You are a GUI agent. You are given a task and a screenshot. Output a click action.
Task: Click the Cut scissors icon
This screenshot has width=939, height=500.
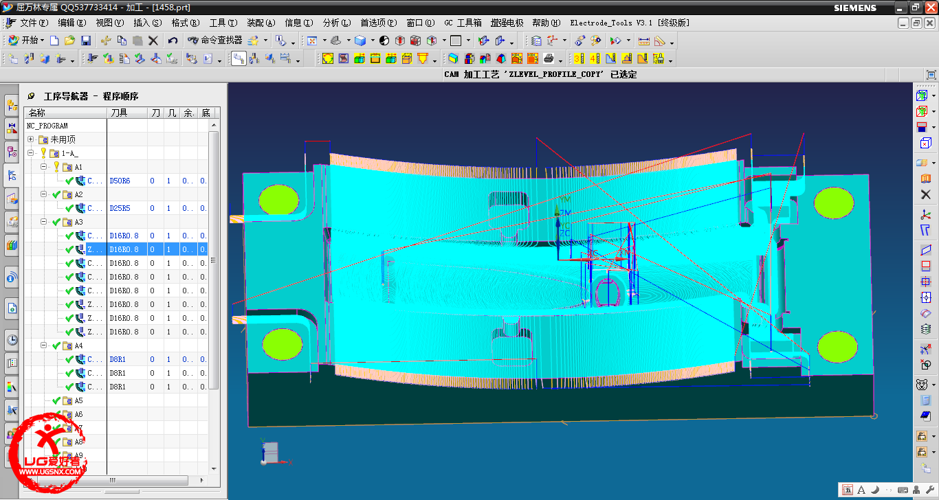(x=105, y=41)
